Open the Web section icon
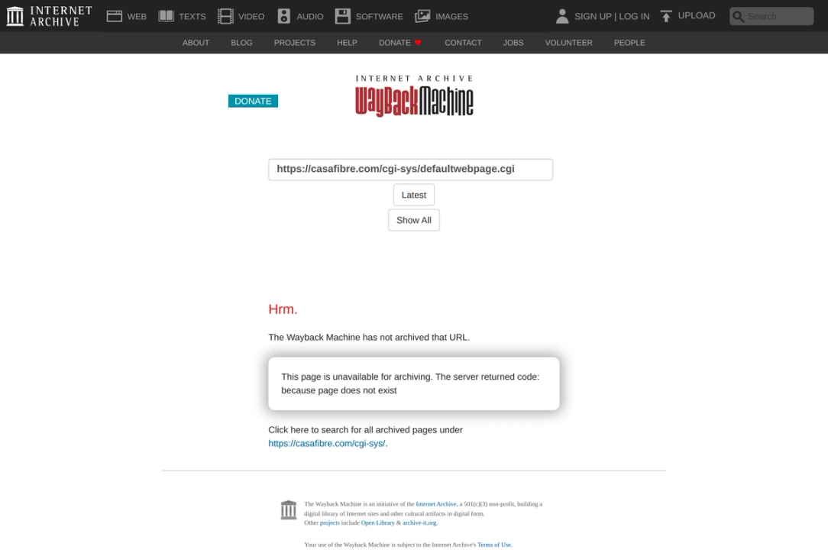This screenshot has height=550, width=828. pos(114,16)
